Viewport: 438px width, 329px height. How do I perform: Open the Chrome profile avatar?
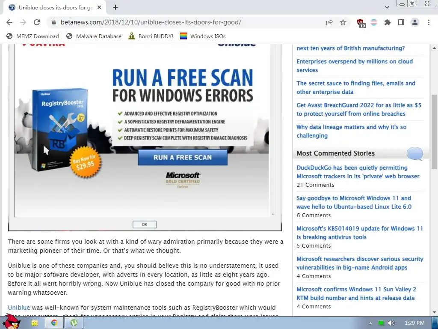click(x=415, y=22)
